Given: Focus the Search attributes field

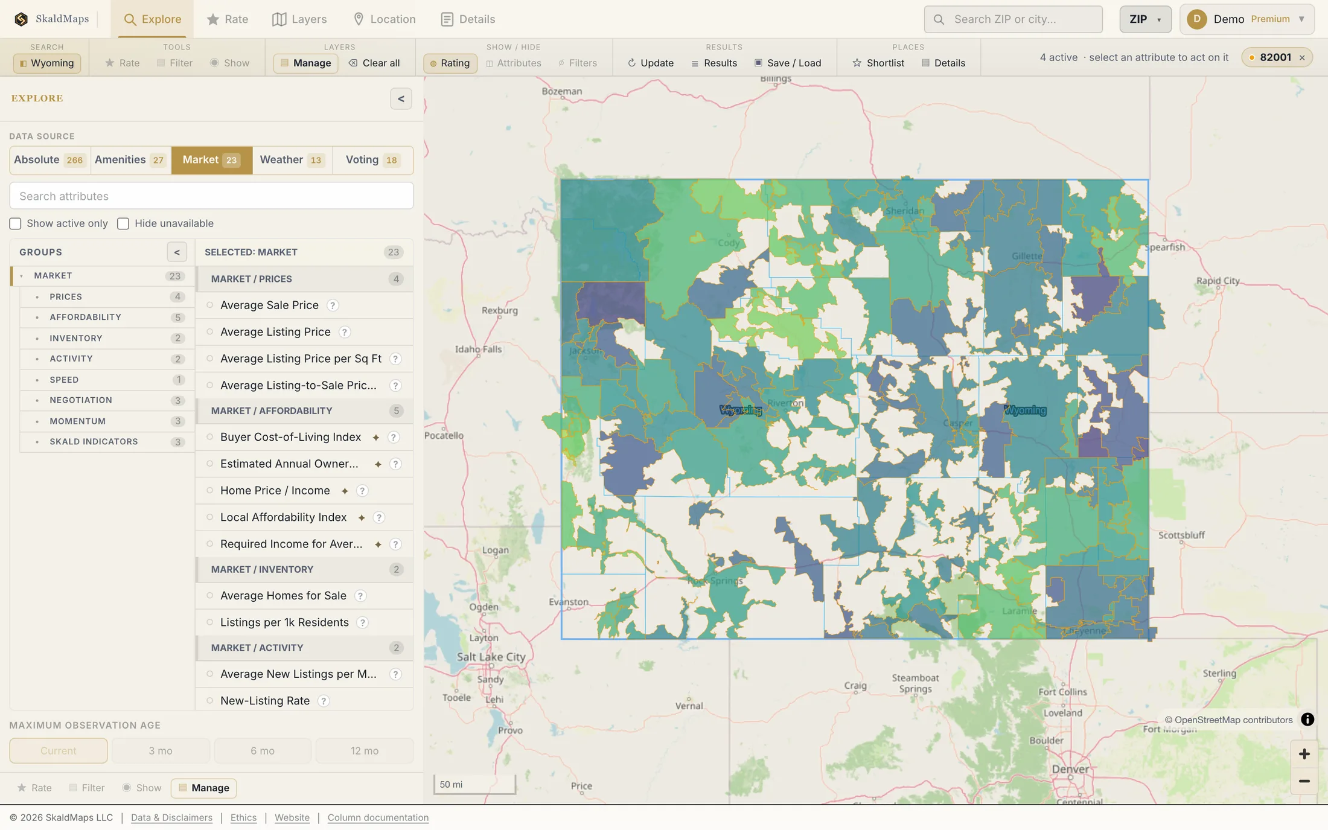Looking at the screenshot, I should coord(211,196).
